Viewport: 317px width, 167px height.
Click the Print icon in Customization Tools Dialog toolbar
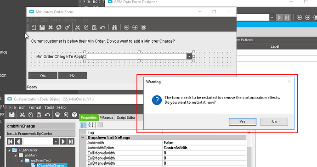tap(57, 115)
